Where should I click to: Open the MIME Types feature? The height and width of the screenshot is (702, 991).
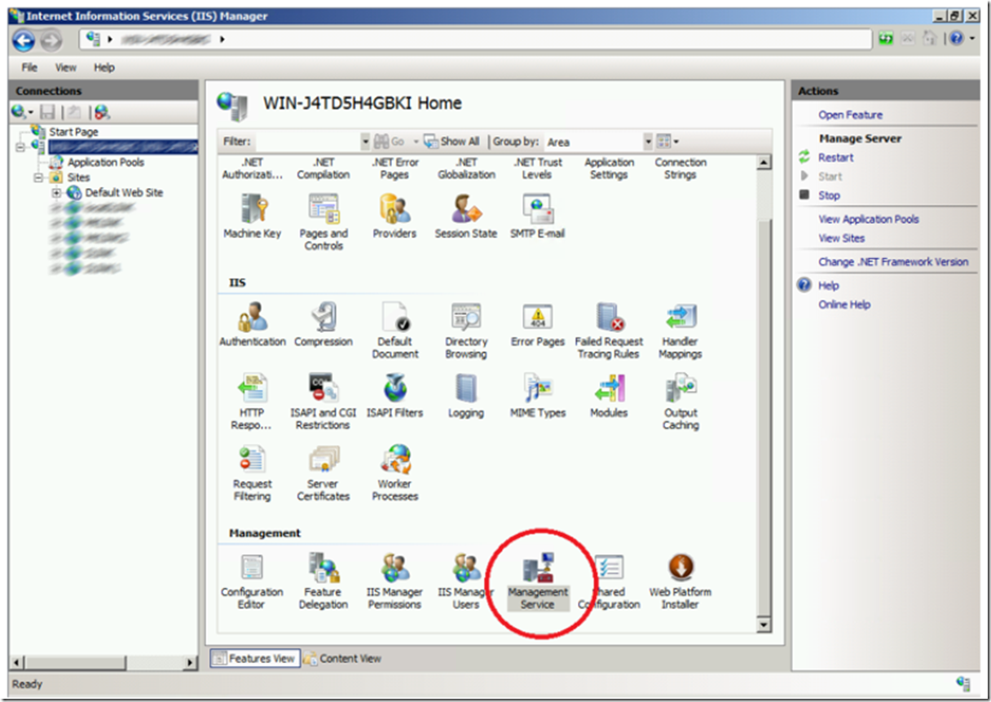coord(538,397)
